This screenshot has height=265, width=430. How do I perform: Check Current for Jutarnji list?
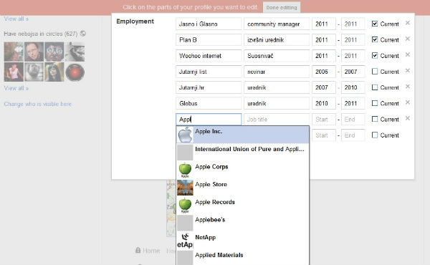pyautogui.click(x=375, y=71)
